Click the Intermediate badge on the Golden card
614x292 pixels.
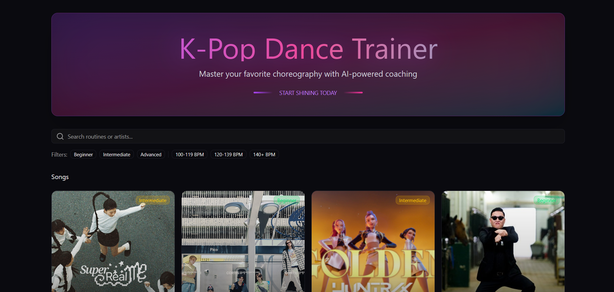click(413, 200)
